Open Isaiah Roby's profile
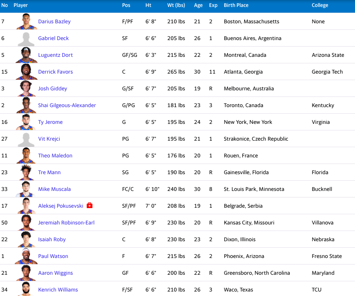Image resolution: width=355 pixels, height=296 pixels. [x=52, y=239]
